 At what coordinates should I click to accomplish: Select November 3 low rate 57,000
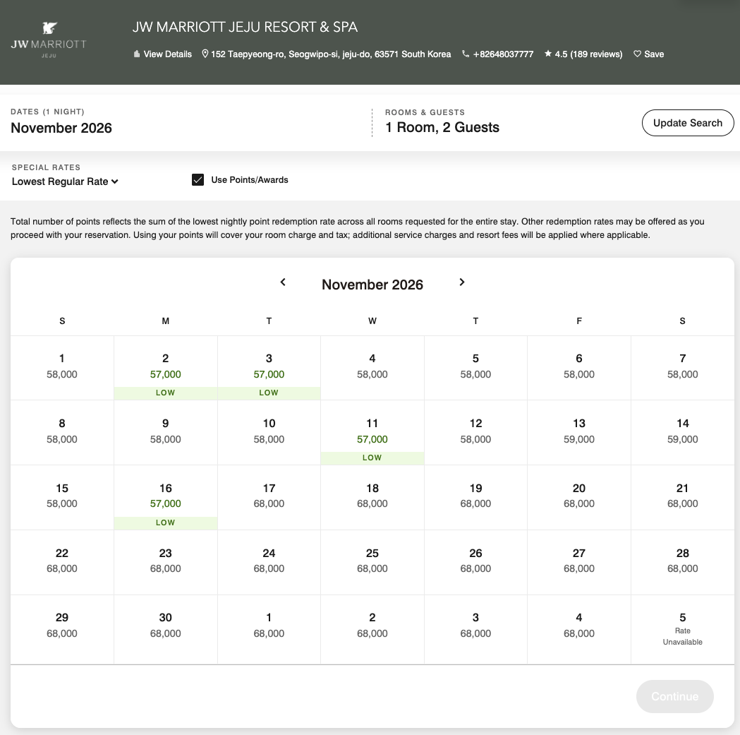click(x=269, y=369)
